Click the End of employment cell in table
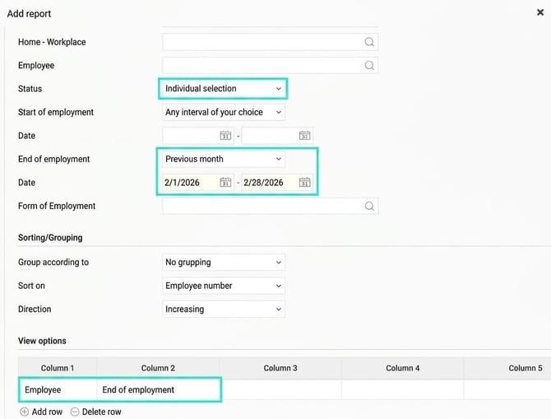The height and width of the screenshot is (419, 551). pos(158,390)
